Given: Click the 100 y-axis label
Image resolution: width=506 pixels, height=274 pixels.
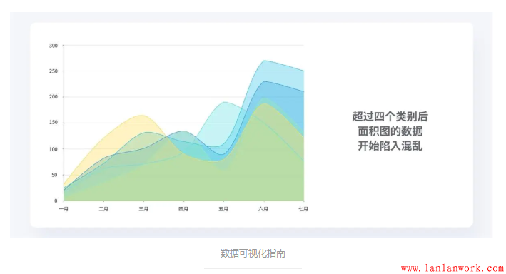Looking at the screenshot, I should (54, 149).
